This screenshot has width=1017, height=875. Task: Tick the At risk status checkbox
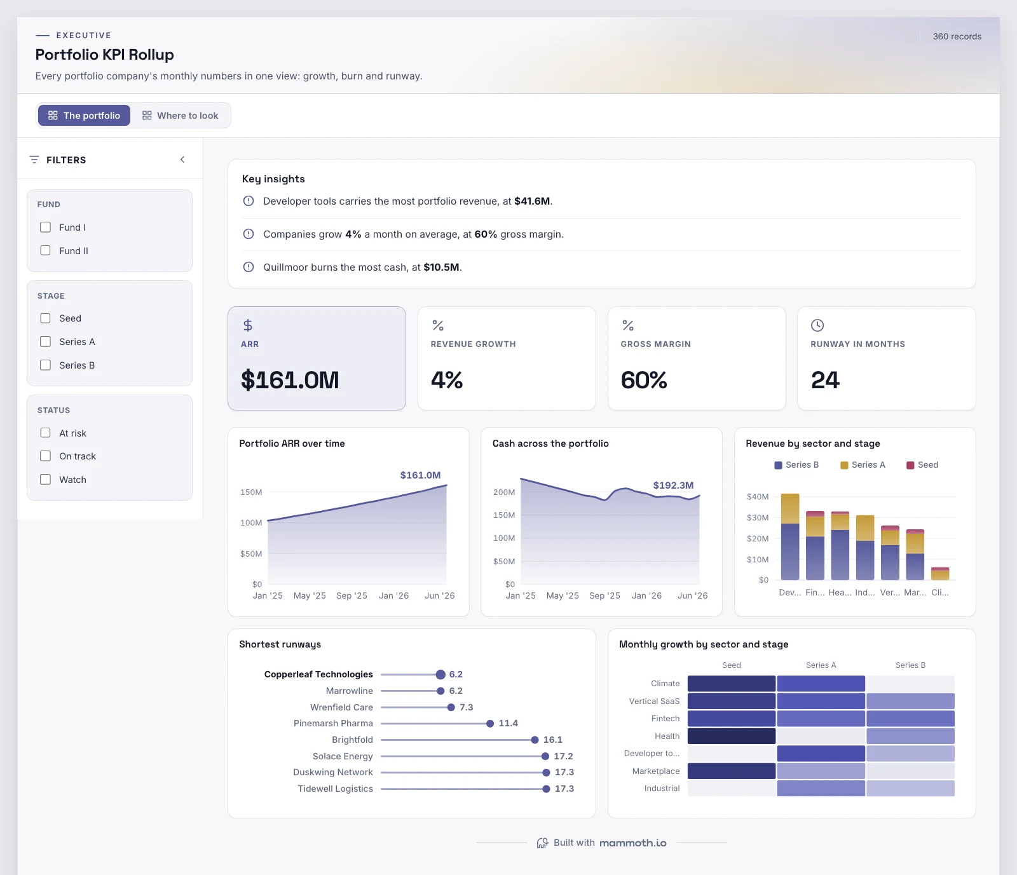tap(45, 433)
